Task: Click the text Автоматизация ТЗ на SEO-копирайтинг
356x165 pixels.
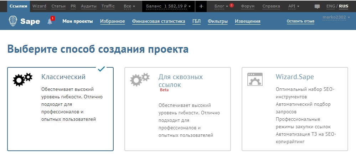Action: tap(306, 138)
